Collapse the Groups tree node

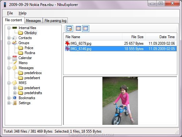point(9,43)
